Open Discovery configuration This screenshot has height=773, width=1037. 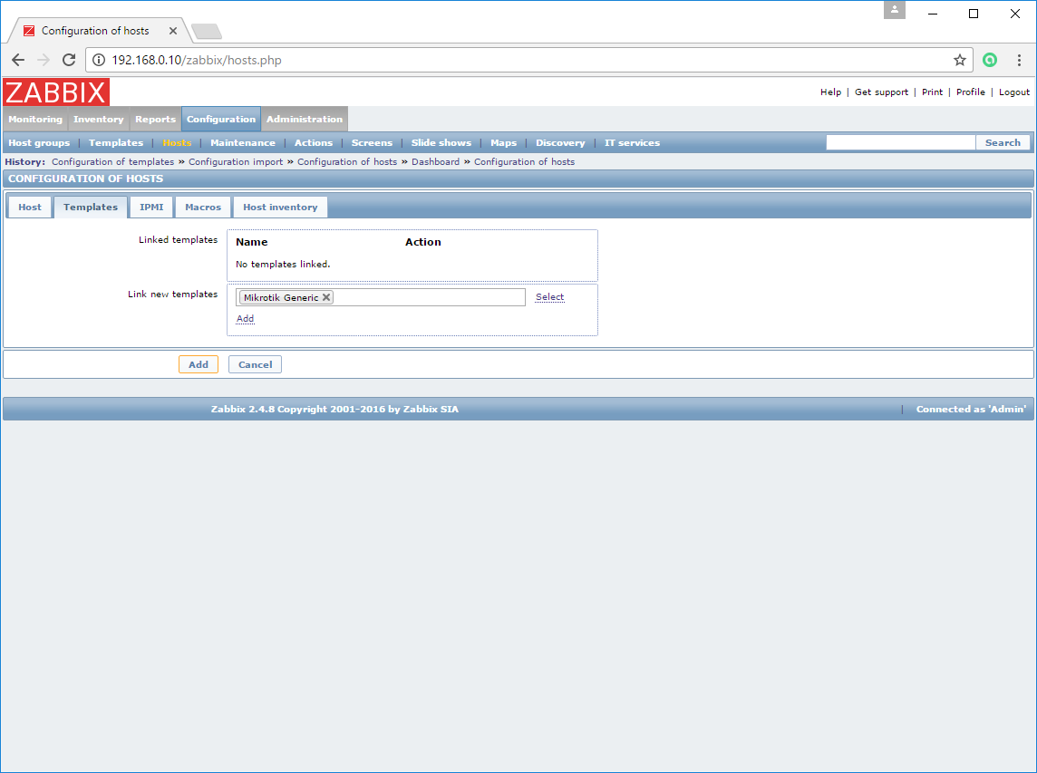point(560,143)
